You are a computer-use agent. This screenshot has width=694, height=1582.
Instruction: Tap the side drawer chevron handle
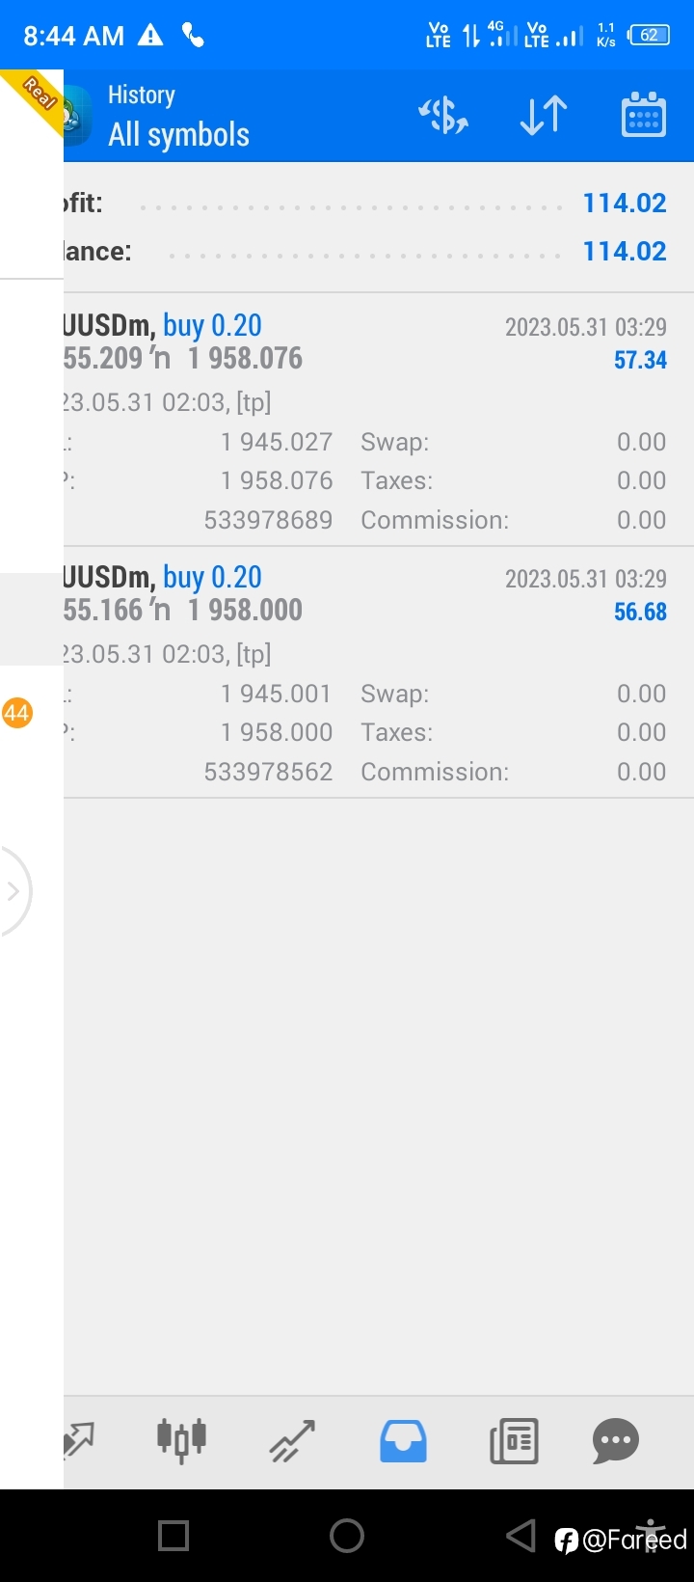click(13, 890)
